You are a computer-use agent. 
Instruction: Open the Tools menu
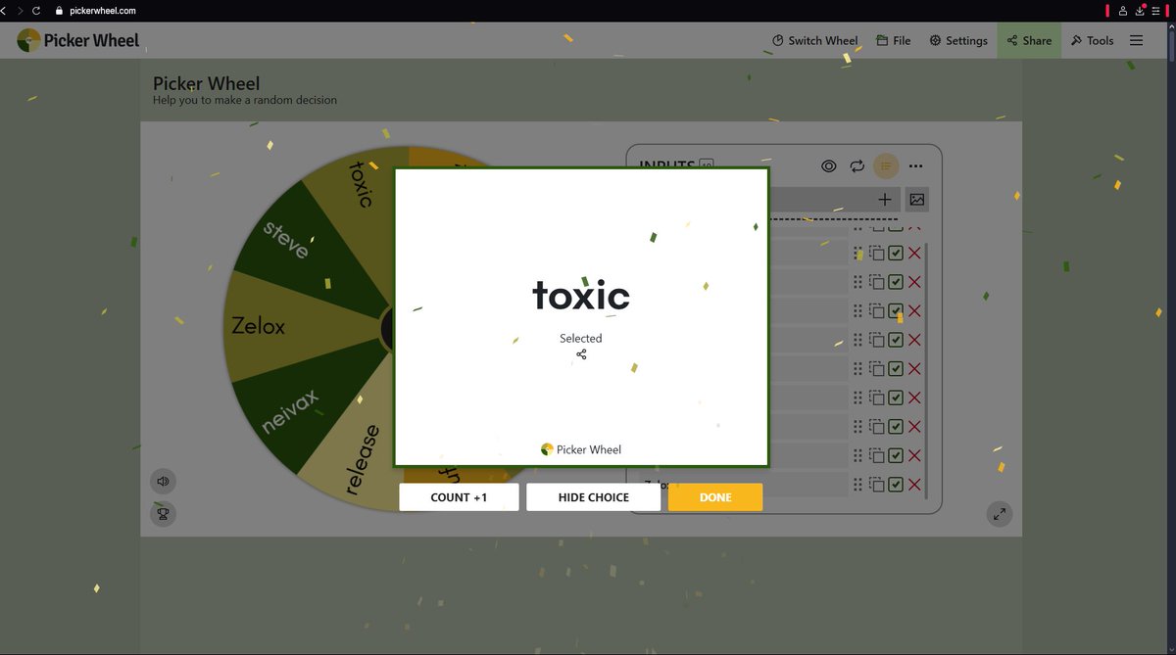click(x=1092, y=40)
